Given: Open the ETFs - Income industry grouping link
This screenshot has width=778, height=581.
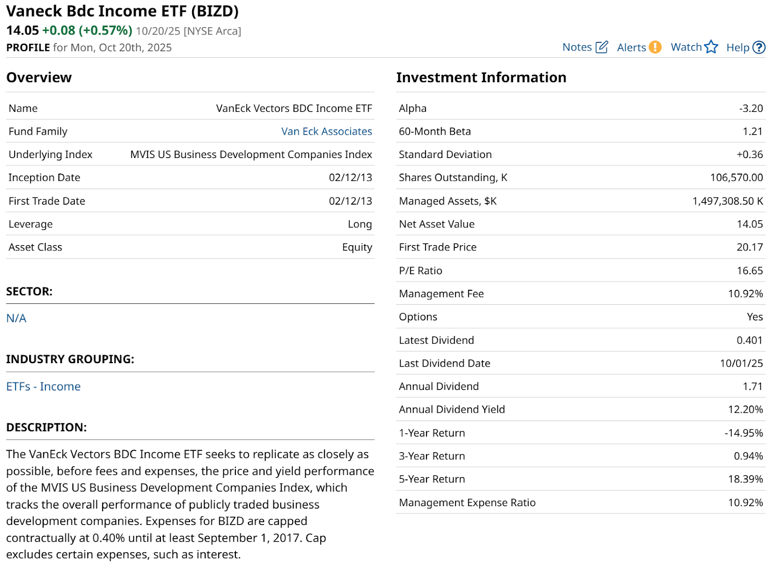Looking at the screenshot, I should click(43, 387).
